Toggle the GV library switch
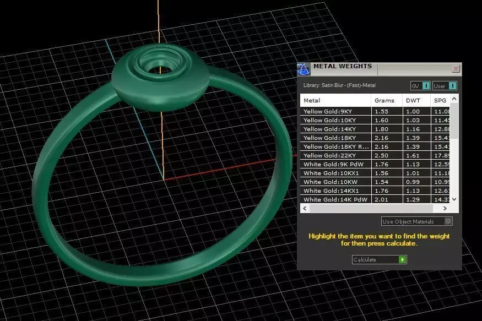Image resolution: width=482 pixels, height=321 pixels. tap(420, 86)
